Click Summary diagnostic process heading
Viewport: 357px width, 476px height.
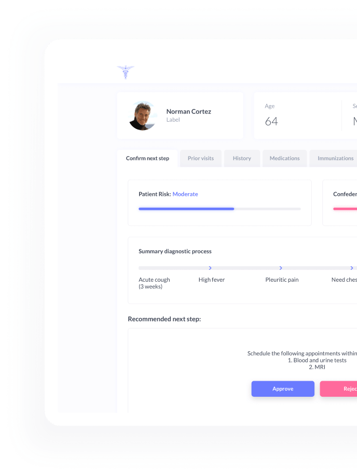(x=175, y=251)
